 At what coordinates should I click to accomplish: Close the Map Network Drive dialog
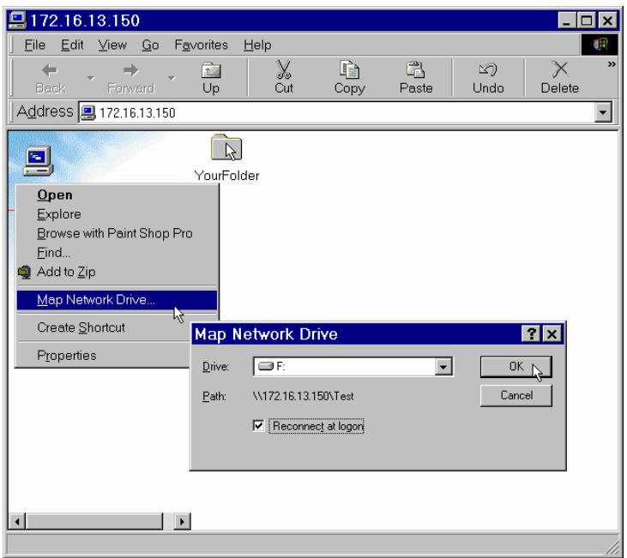point(552,333)
